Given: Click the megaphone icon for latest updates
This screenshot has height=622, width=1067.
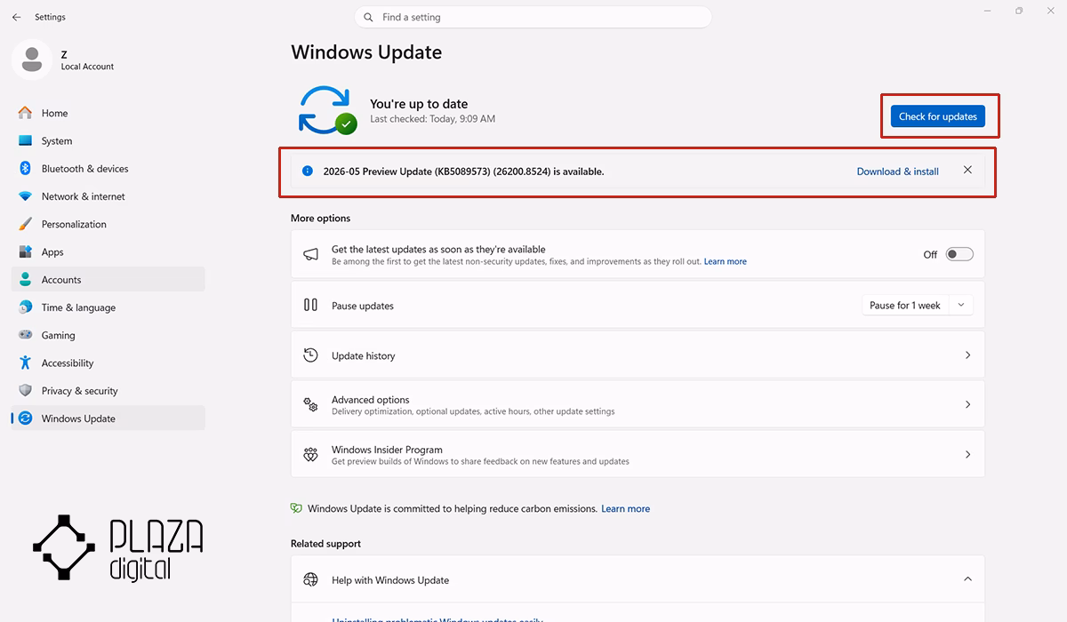Looking at the screenshot, I should [x=310, y=254].
